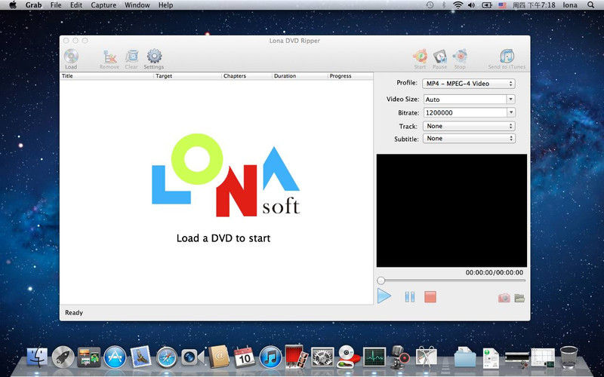Viewport: 604px width, 377px height.
Task: Click the Clear list toolbar icon
Action: click(x=131, y=57)
